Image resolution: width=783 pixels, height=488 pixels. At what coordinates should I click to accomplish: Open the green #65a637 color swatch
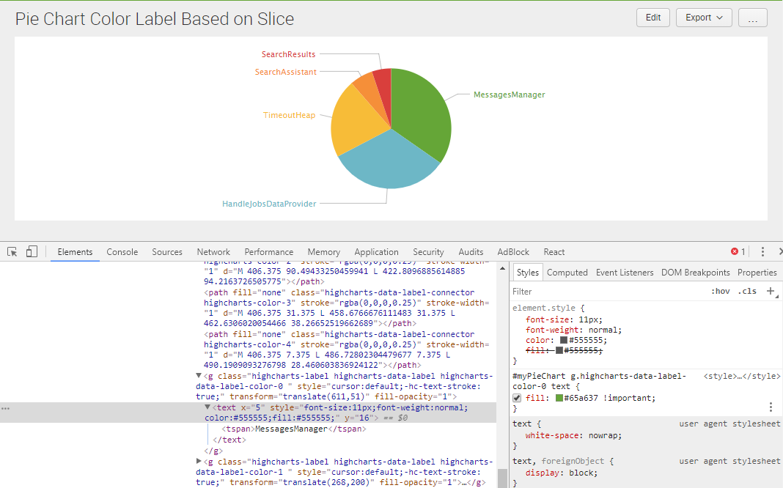559,398
